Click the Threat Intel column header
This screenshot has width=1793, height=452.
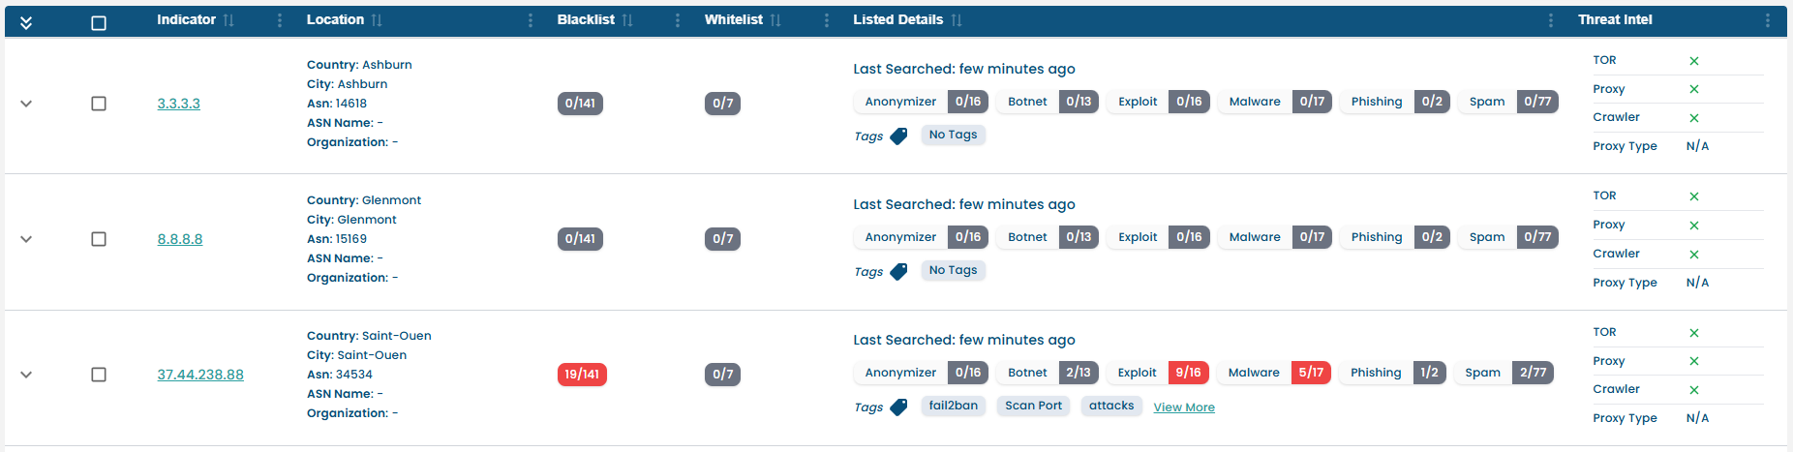[1615, 19]
